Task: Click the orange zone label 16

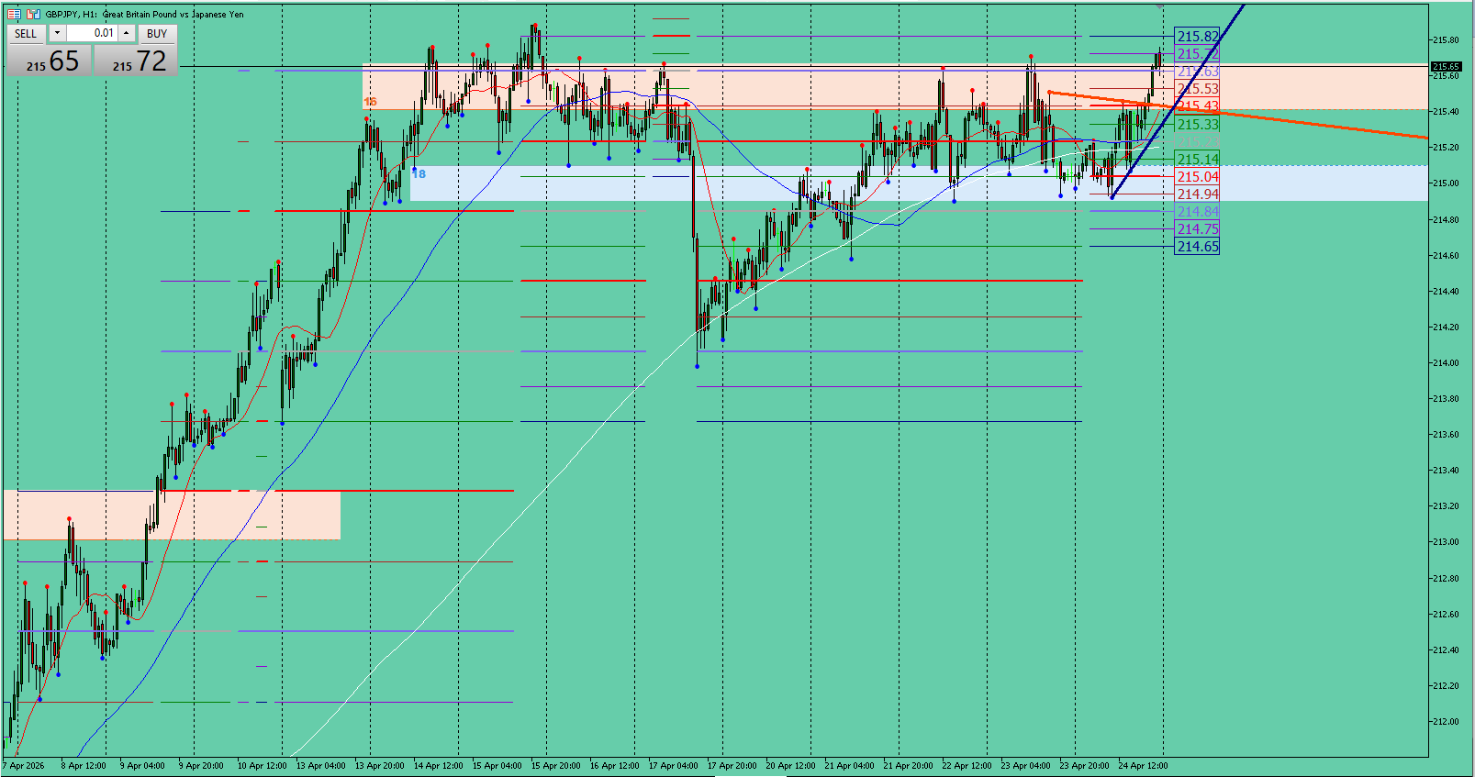Action: point(370,102)
